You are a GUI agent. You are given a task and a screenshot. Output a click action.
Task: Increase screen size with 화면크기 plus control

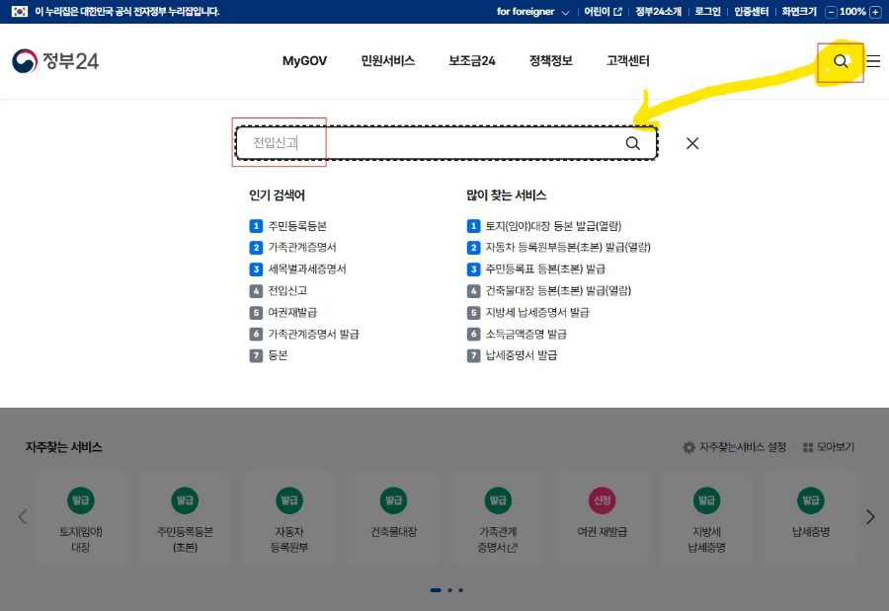click(875, 11)
